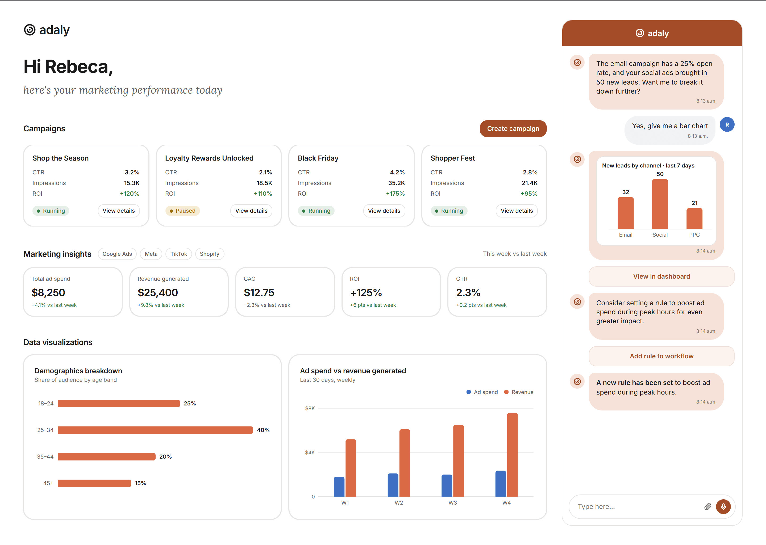Click bot avatar beside 'A new rule has been set'
The height and width of the screenshot is (545, 766).
click(577, 381)
